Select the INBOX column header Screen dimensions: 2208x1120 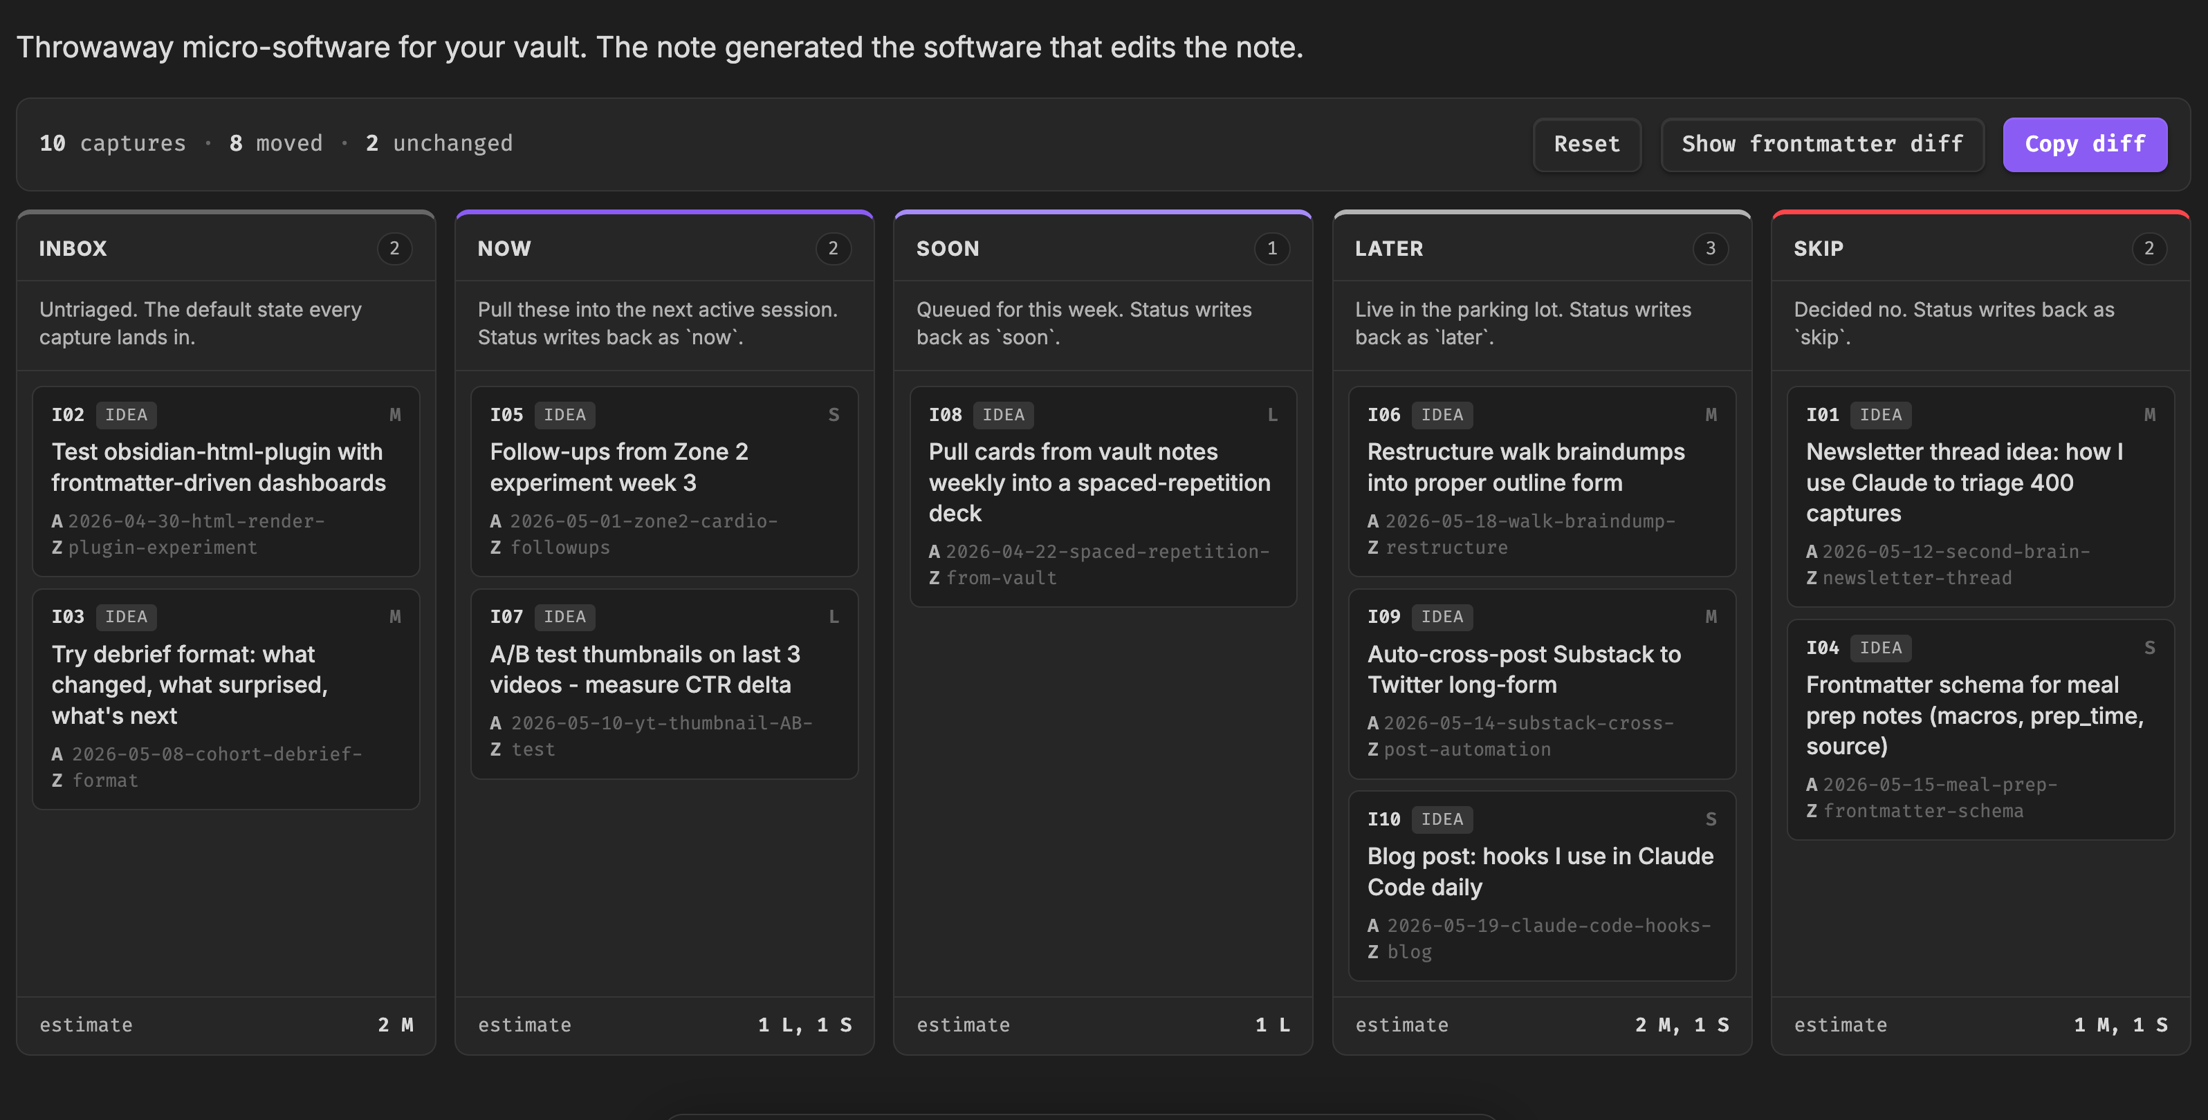[x=73, y=248]
